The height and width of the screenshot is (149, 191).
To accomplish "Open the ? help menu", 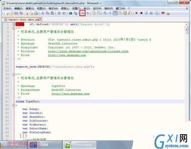I will 129,8.
